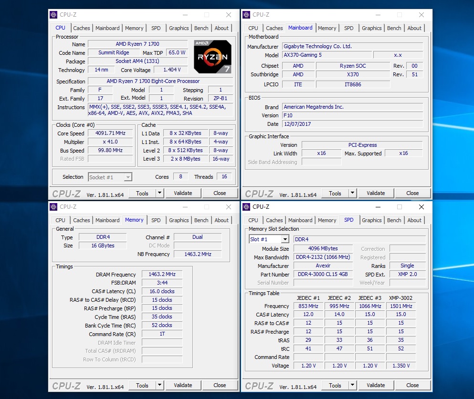This screenshot has width=474, height=399.
Task: Click Tools button in the Memory window
Action: point(142,386)
